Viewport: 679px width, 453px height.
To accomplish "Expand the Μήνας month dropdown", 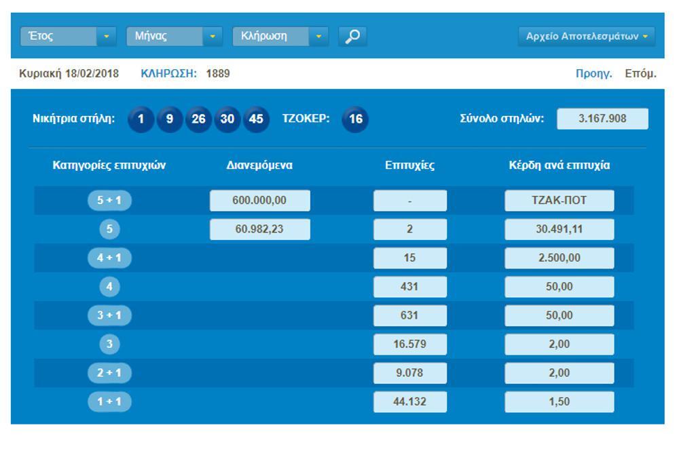I will 174,37.
